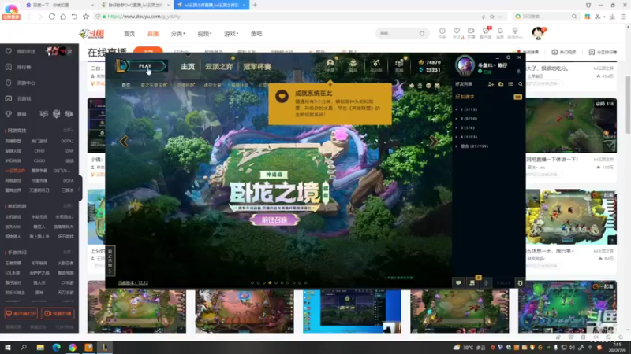Toggle the notification bell in League client
Screen dimensions: 631x354
click(518, 72)
